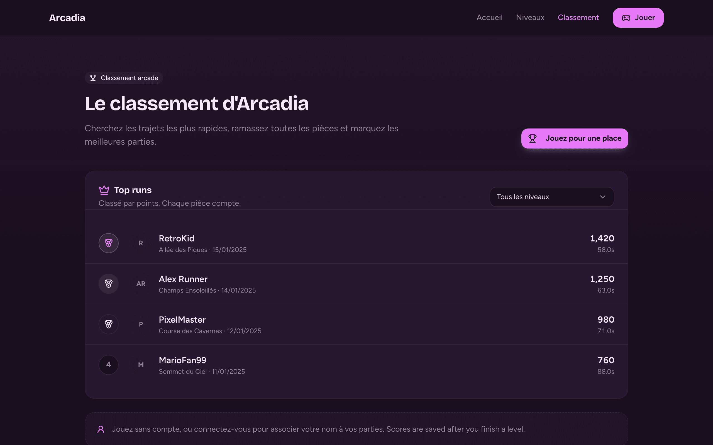Click the Jouer button

pyautogui.click(x=638, y=18)
